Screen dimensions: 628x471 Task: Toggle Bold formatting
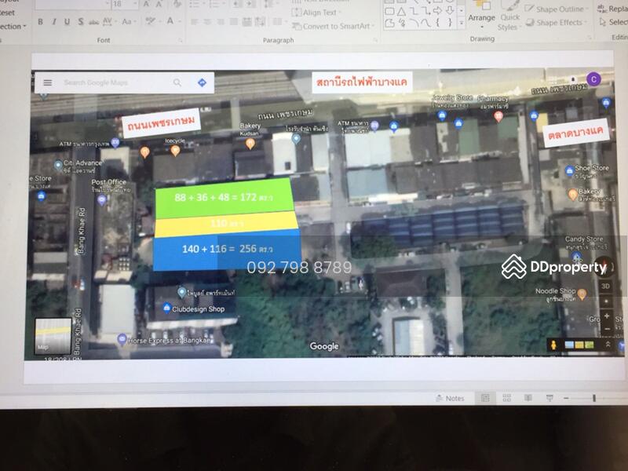(40, 22)
